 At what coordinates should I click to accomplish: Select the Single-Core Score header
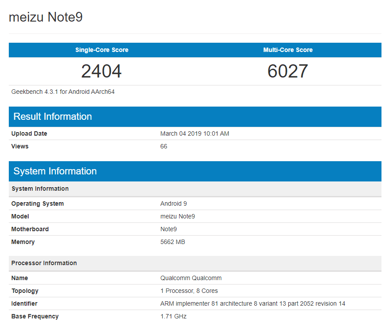(102, 50)
